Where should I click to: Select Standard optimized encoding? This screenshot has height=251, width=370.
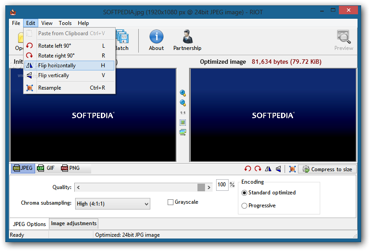pos(244,193)
